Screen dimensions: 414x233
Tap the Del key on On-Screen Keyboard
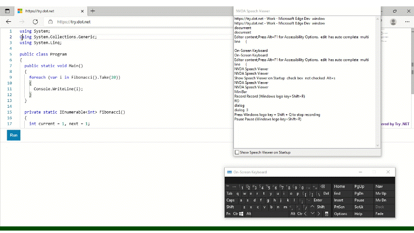click(326, 193)
